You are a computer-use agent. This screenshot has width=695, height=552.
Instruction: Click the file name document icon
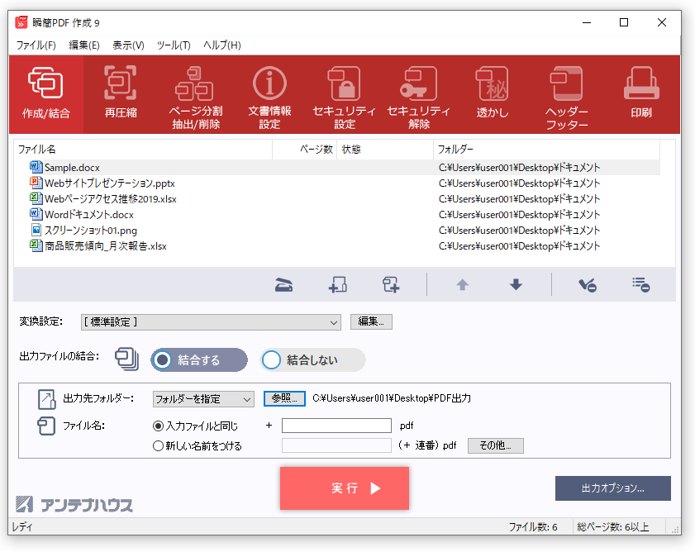click(x=46, y=426)
